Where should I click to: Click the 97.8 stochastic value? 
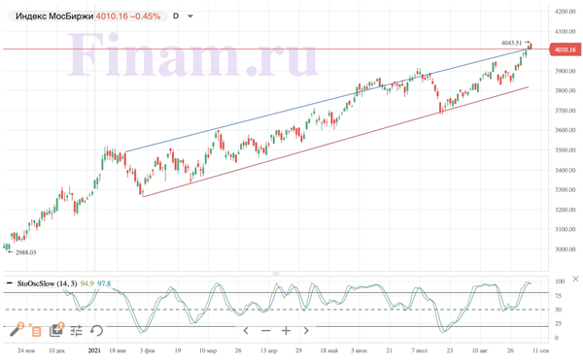tap(104, 283)
